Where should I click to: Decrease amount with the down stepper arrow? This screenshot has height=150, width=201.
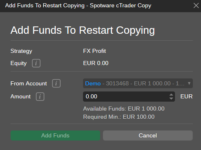pyautogui.click(x=171, y=98)
